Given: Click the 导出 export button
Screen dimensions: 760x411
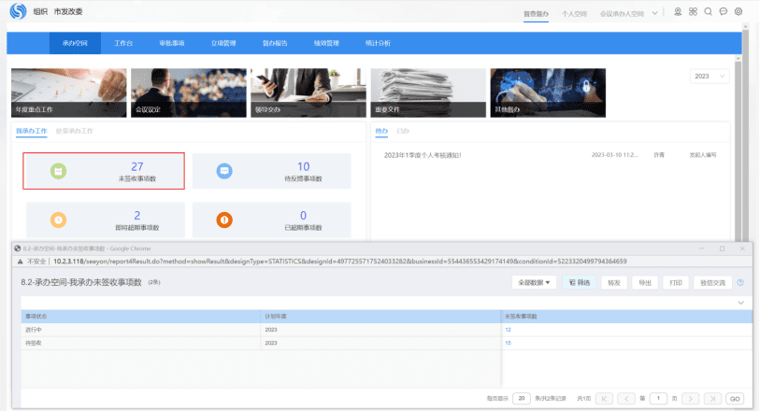Looking at the screenshot, I should 645,283.
